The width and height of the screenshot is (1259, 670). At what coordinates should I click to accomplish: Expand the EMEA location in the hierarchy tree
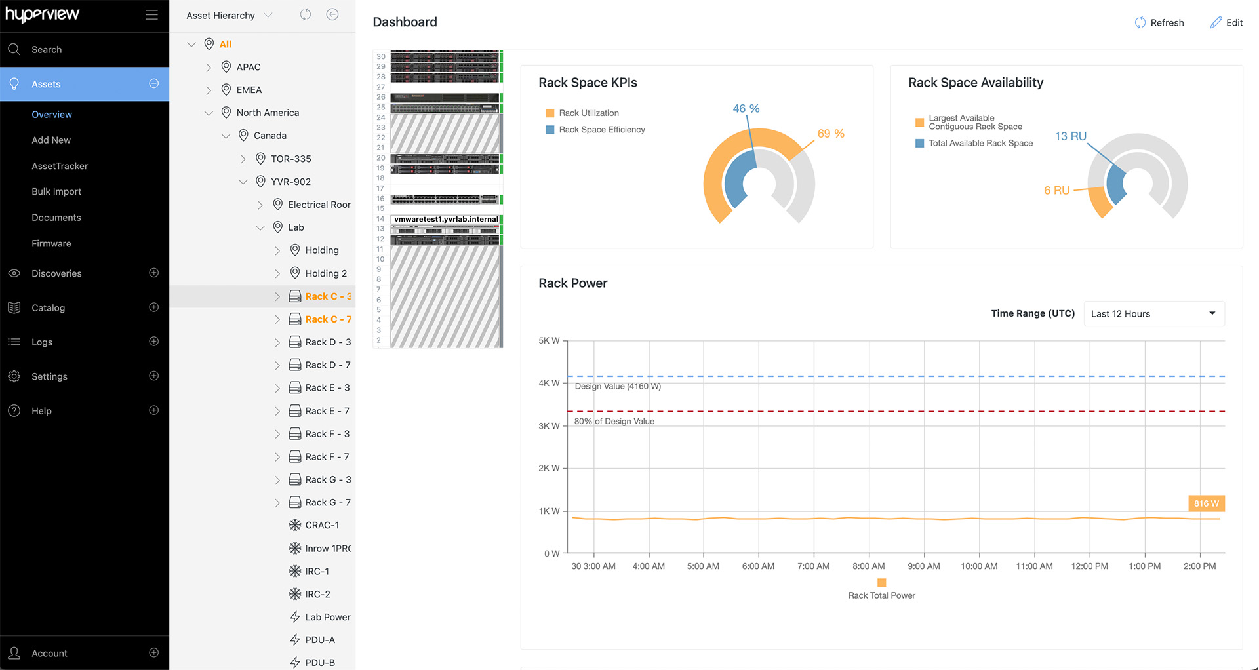click(209, 90)
